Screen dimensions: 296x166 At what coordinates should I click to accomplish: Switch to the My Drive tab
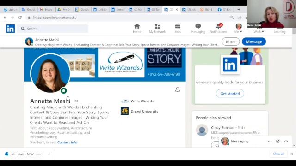[x=64, y=9]
